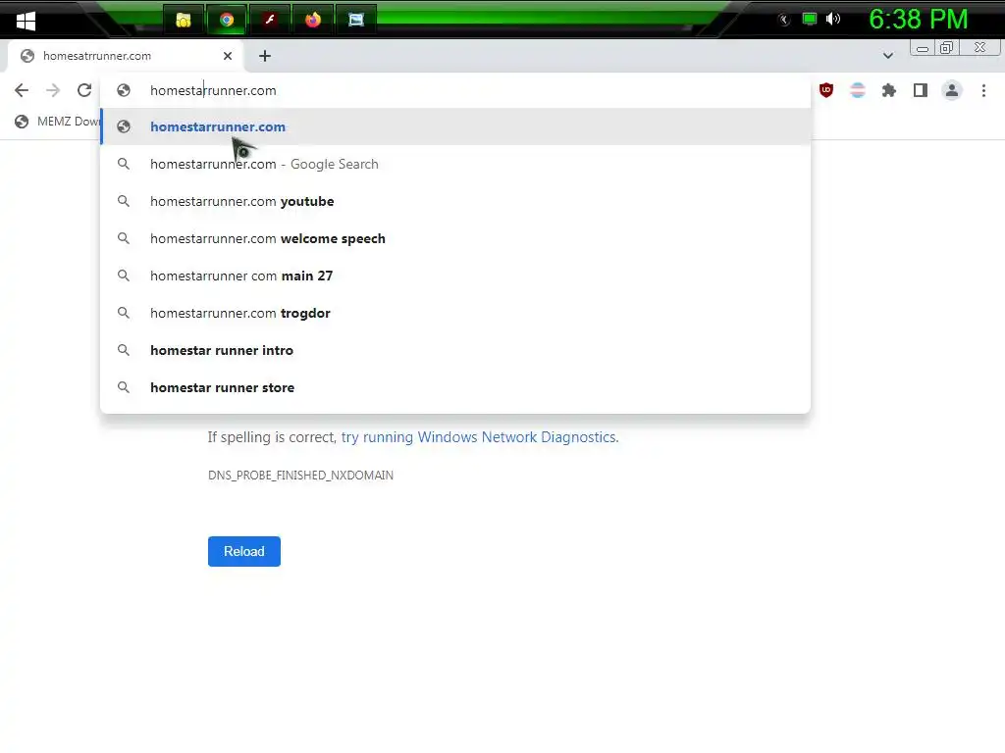Open the Windows Start menu
Viewport: 1005px width, 753px height.
pyautogui.click(x=26, y=21)
